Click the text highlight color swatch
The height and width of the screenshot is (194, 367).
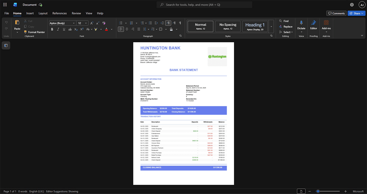coord(96,29)
